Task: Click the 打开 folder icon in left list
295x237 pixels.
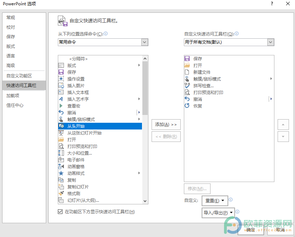Action: click(x=61, y=139)
